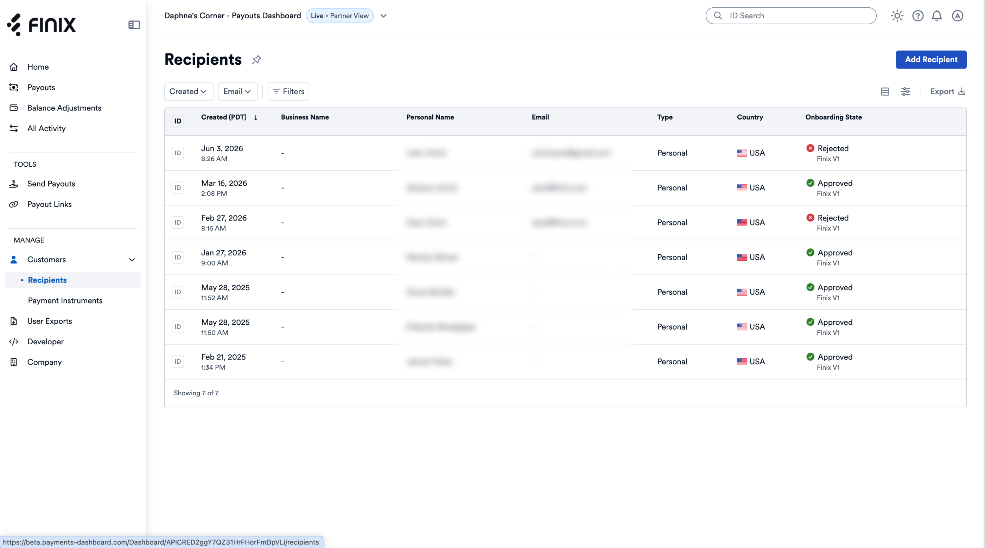Expand the dashboard switcher chevron
Screen dimensions: 985x548
(x=383, y=16)
